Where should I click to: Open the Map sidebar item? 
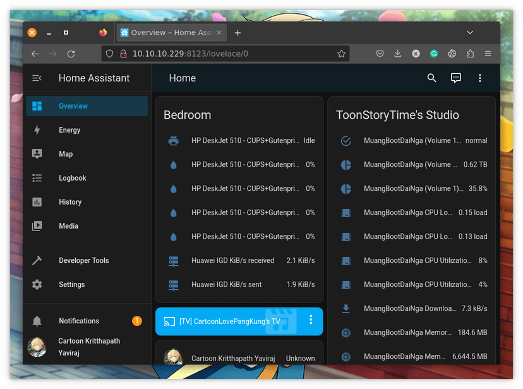pos(66,154)
